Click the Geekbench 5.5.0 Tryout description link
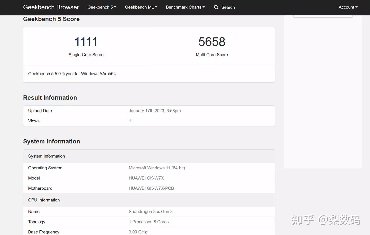The height and width of the screenshot is (235, 370). point(72,74)
